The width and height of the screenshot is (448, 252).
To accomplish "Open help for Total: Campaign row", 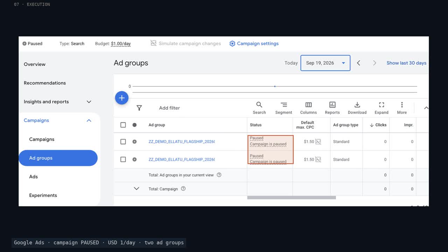I will (183, 189).
